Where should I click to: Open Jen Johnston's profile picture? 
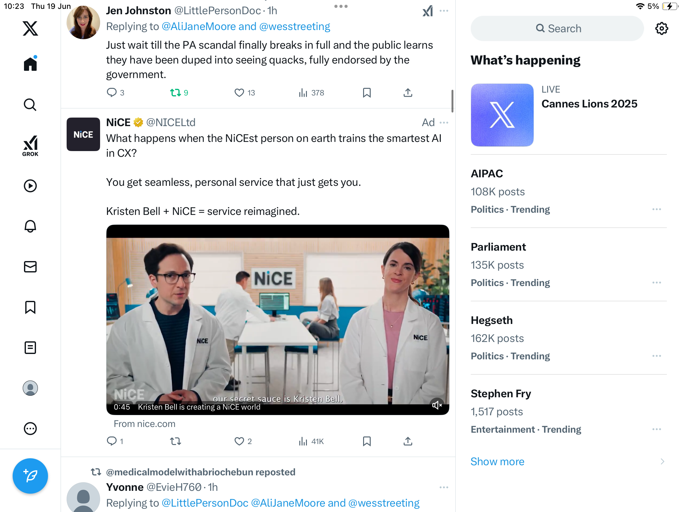coord(83,22)
